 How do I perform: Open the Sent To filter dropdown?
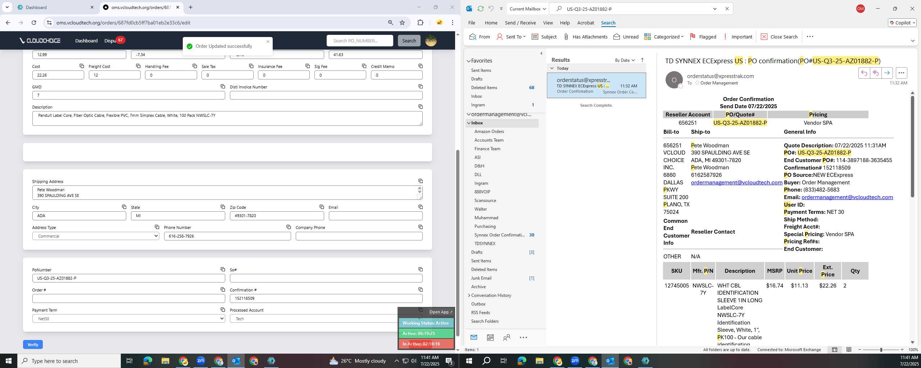tap(511, 37)
